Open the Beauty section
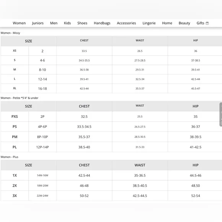This screenshot has height=222, width=222. 184,23
